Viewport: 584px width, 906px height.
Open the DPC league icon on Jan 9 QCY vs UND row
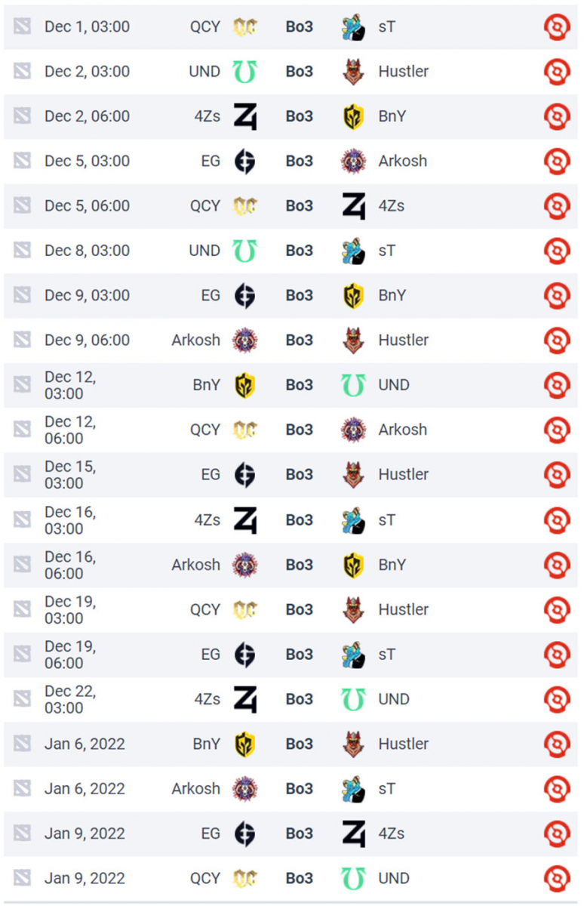[x=557, y=879]
